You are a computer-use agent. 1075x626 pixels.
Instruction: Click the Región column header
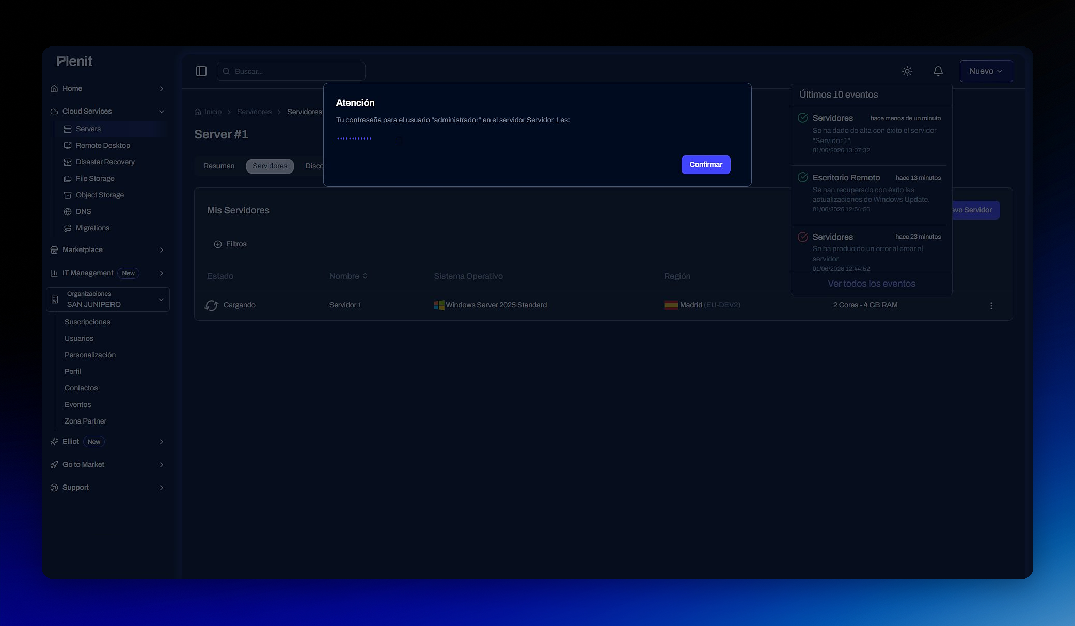point(677,276)
